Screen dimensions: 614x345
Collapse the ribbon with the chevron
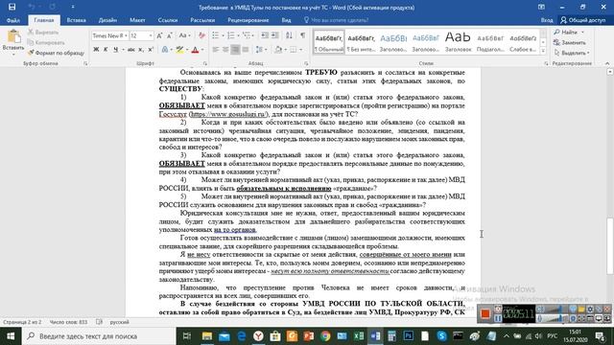point(607,63)
